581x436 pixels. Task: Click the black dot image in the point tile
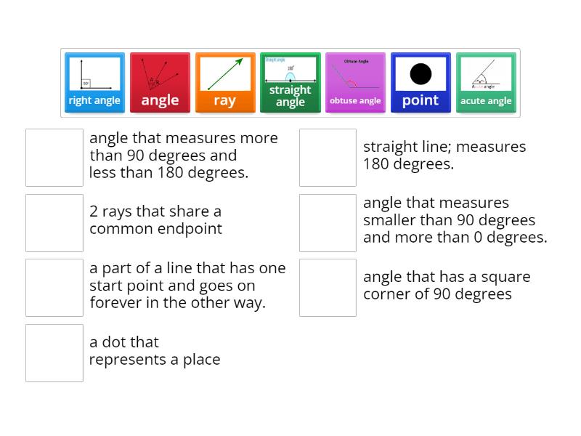coord(420,73)
